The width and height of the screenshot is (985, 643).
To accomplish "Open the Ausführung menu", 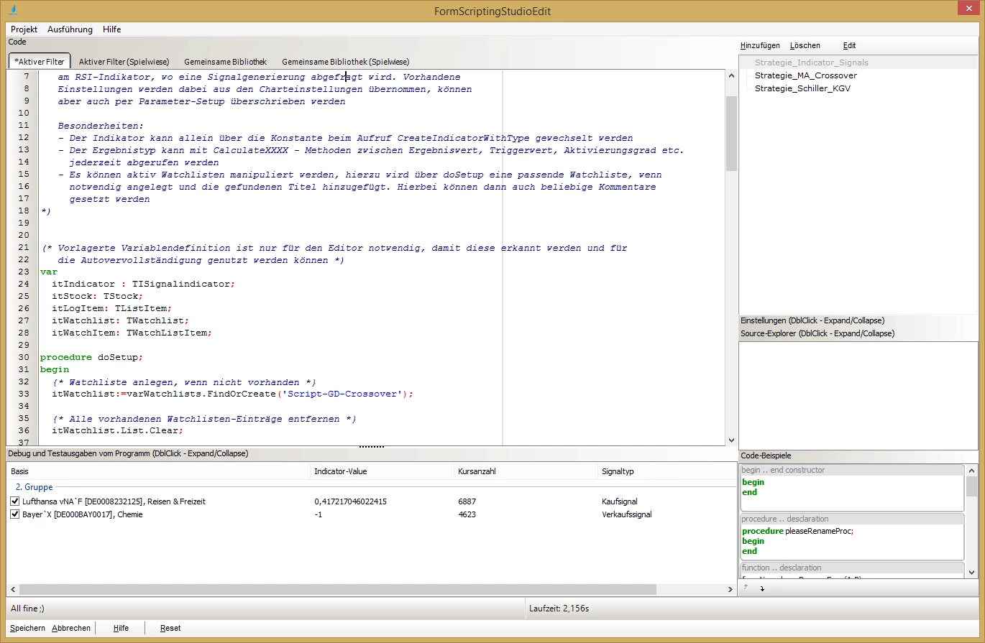I will click(x=70, y=29).
